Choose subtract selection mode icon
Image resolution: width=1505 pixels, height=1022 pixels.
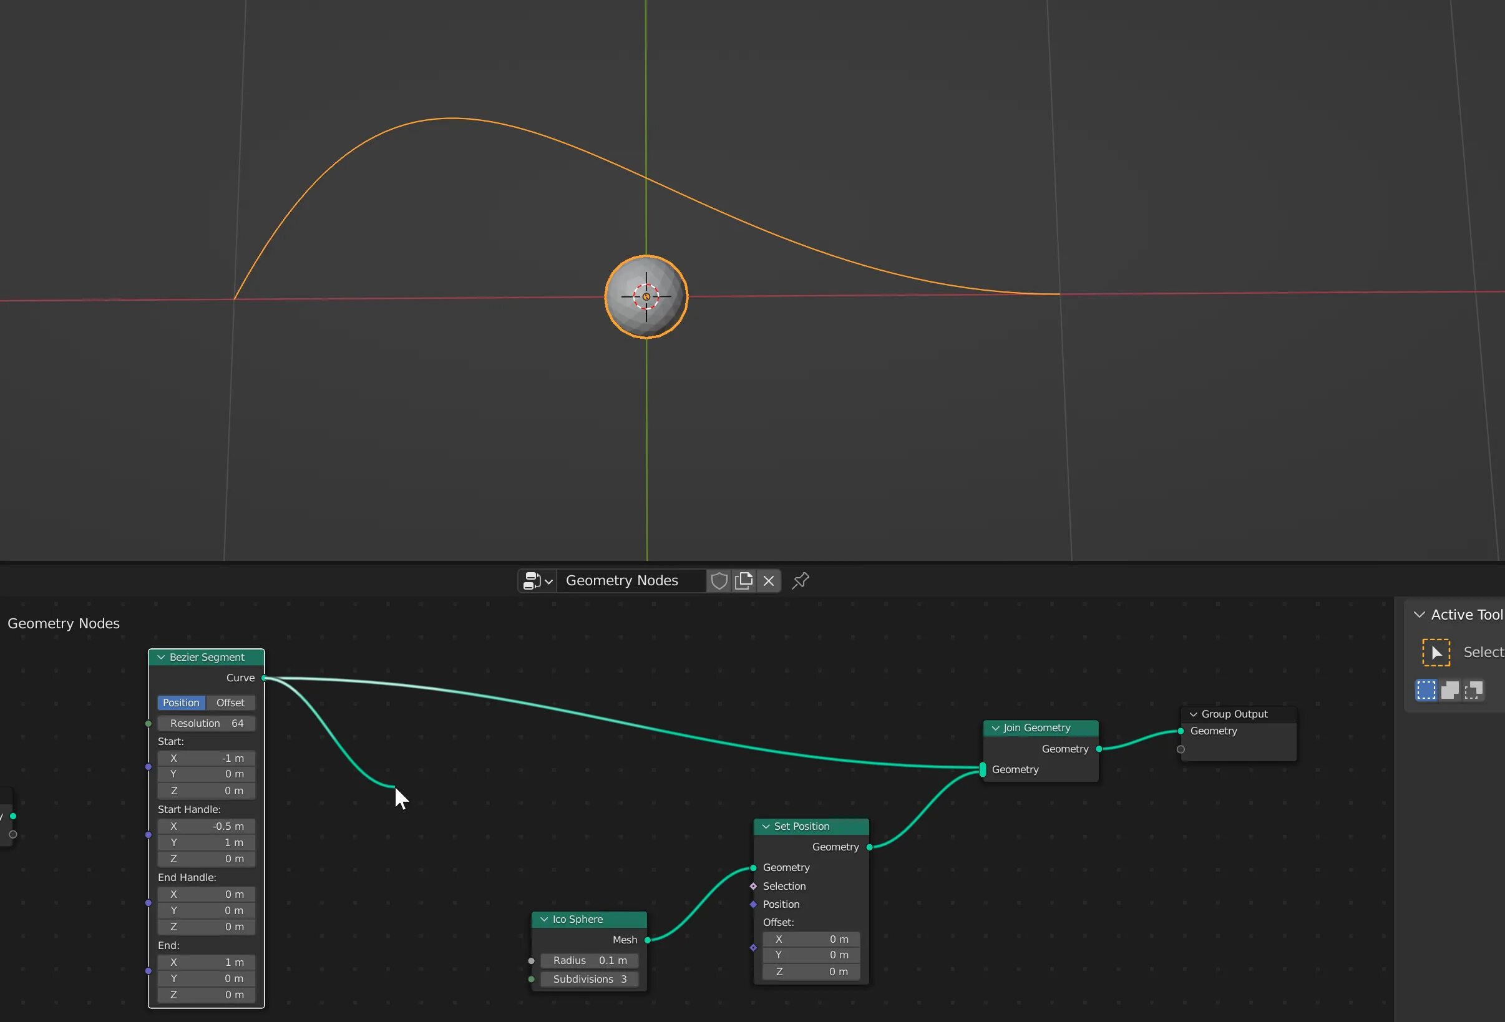click(1473, 689)
